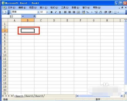This screenshot has height=101, width=127.
Task: Click the New blank workbook icon
Action: point(5,12)
